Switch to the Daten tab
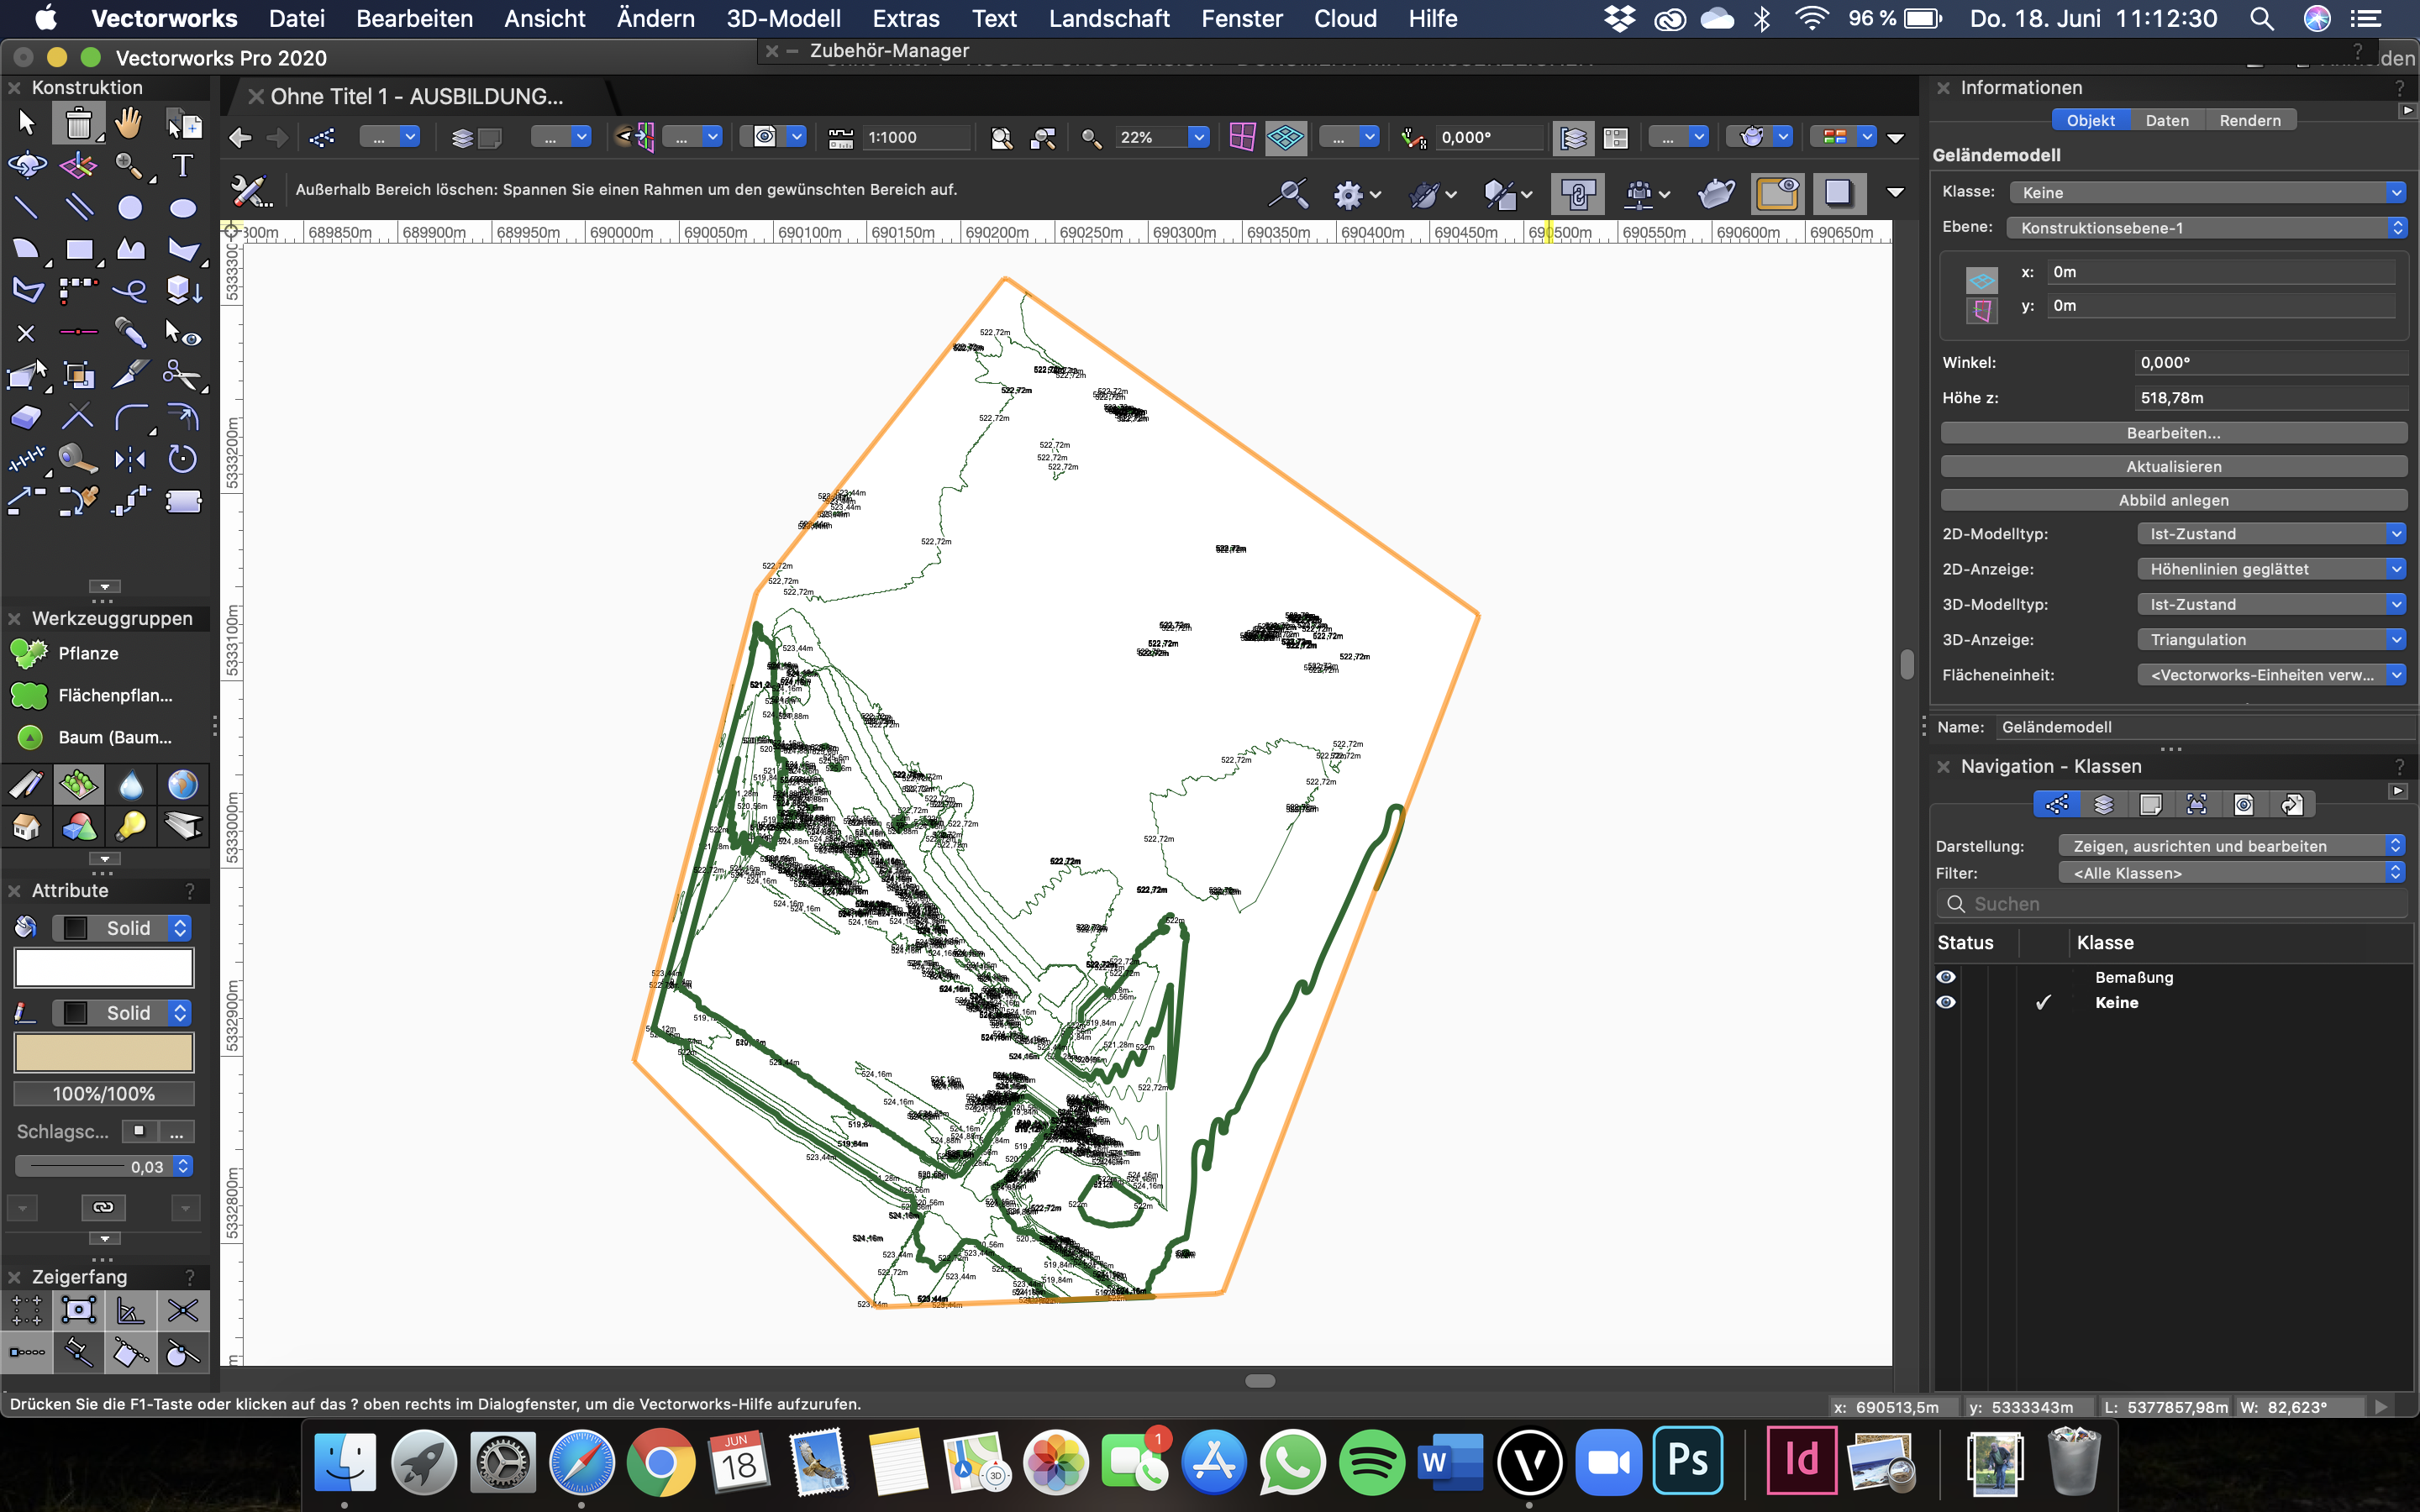The width and height of the screenshot is (2420, 1512). [2166, 120]
